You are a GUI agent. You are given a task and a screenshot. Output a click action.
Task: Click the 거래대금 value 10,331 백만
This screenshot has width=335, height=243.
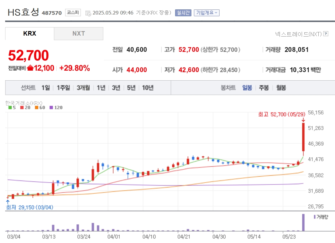[305, 70]
